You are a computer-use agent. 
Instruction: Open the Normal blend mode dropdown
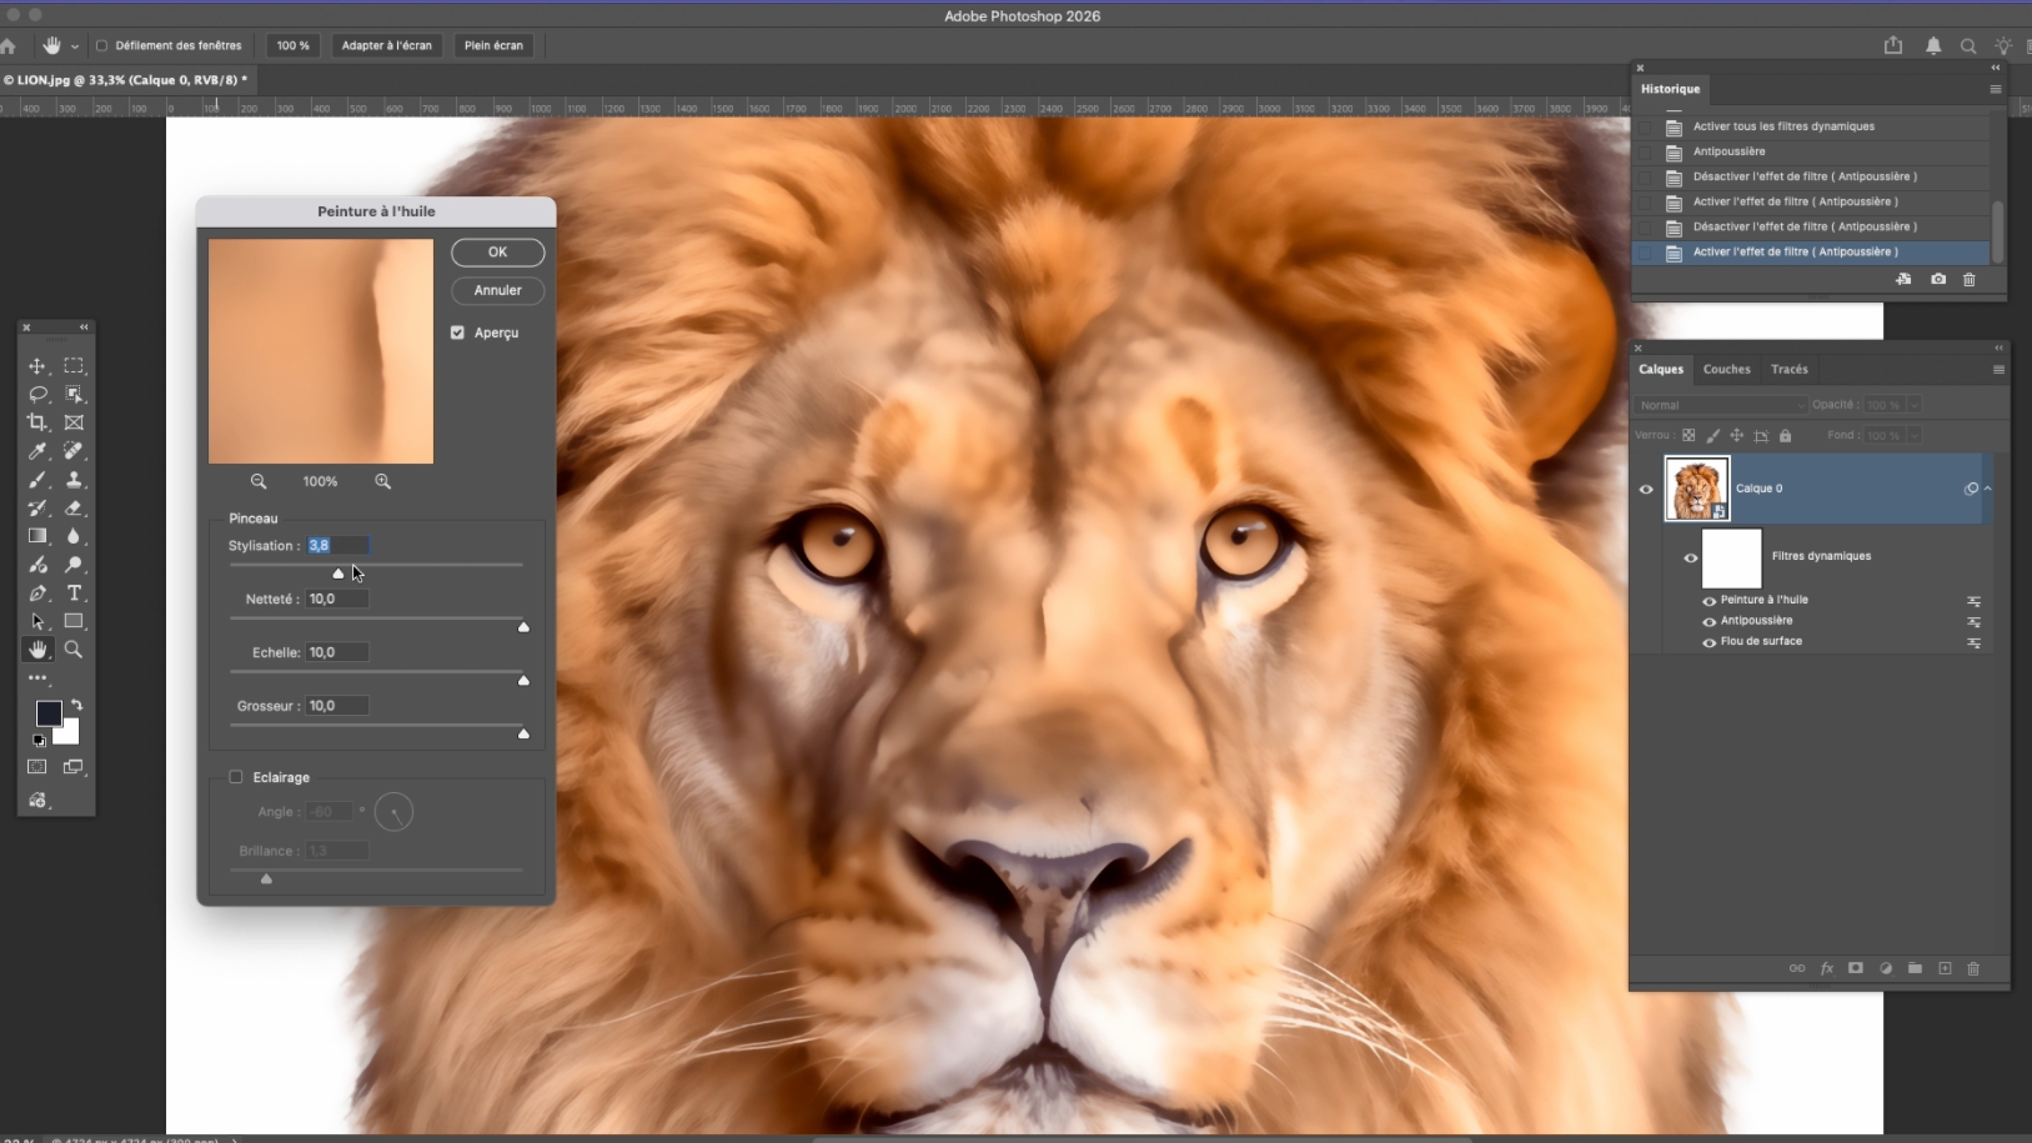click(x=1720, y=405)
